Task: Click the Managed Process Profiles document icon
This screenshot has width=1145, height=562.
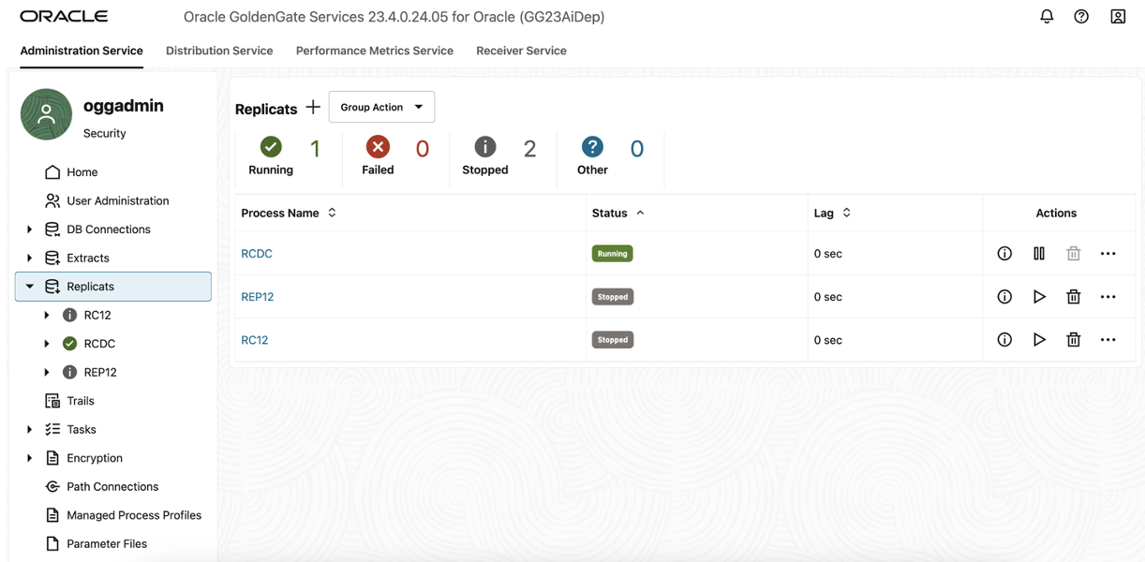Action: click(52, 515)
